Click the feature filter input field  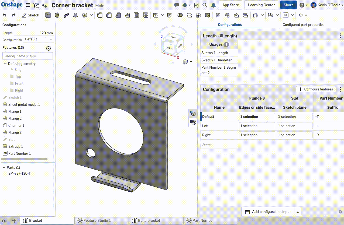click(27, 56)
